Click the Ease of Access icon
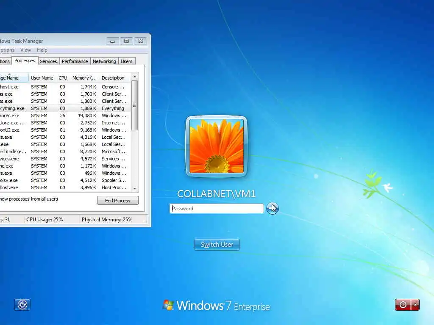The height and width of the screenshot is (325, 434). pyautogui.click(x=22, y=305)
